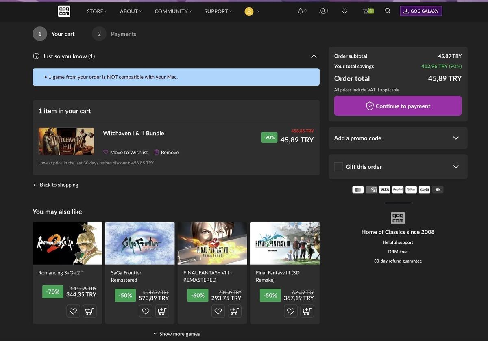Open Witchaven I & II Bundle title
Screen dimensions: 488x341
(x=133, y=133)
